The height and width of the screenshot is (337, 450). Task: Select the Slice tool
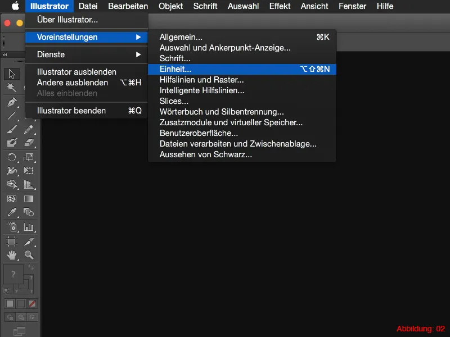[29, 242]
